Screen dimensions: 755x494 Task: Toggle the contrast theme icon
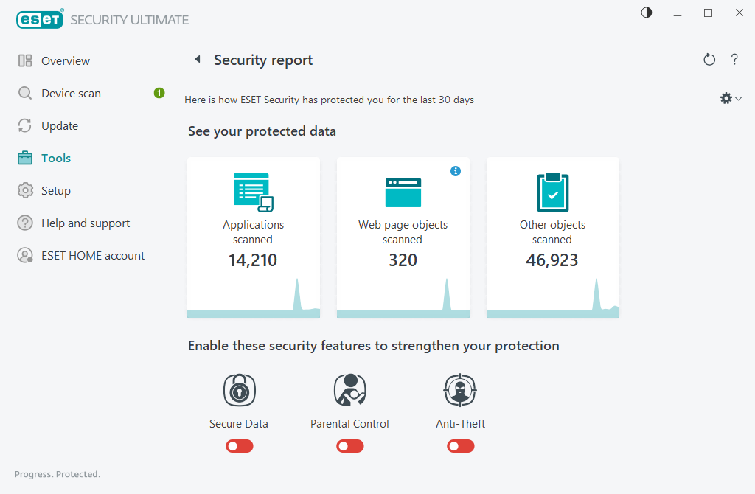click(647, 13)
